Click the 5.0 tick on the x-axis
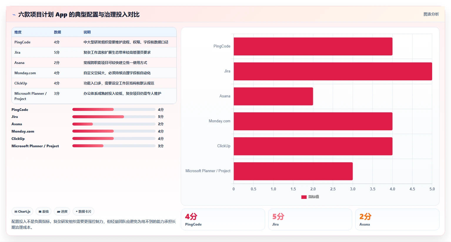This screenshot has width=451, height=242. pos(432,189)
